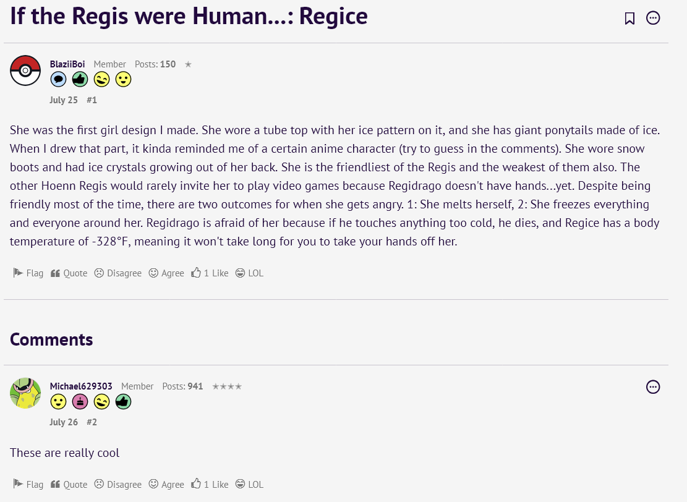Click BlaziiBoi's green thumbs-up badge

[80, 79]
